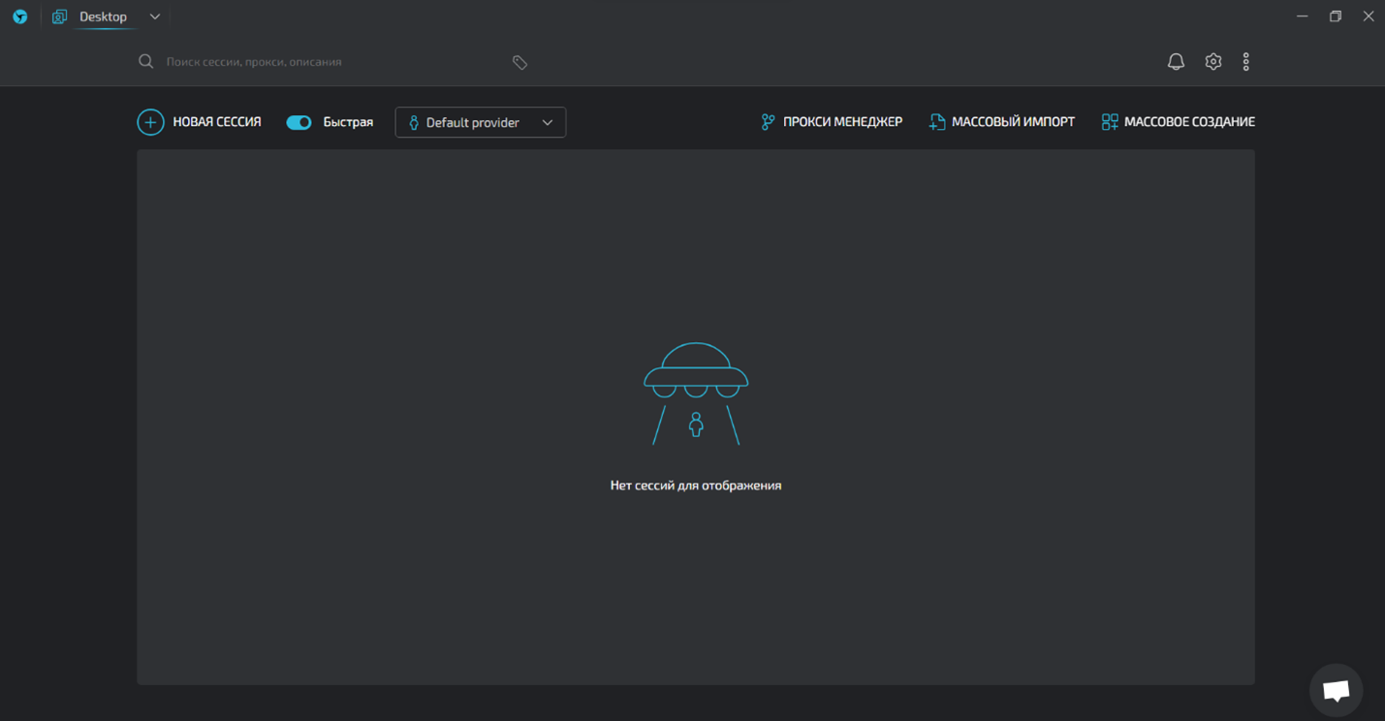Click the МАССОВЫЙ ИМПОРТ button
The height and width of the screenshot is (721, 1385).
pos(1001,122)
